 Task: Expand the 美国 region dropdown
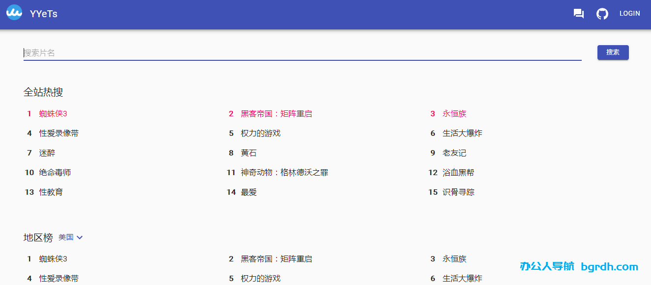click(x=66, y=237)
